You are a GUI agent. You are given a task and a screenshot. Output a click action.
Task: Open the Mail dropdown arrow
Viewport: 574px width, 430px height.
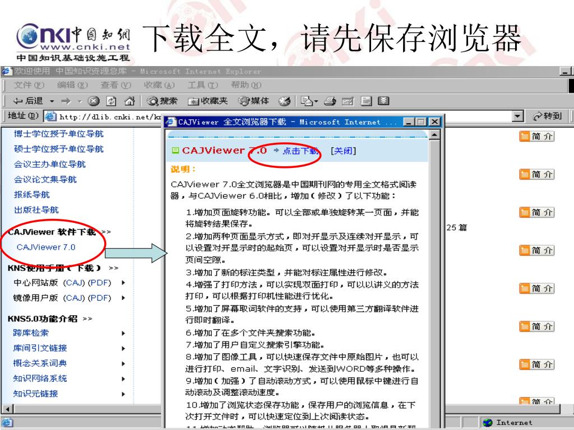click(316, 101)
